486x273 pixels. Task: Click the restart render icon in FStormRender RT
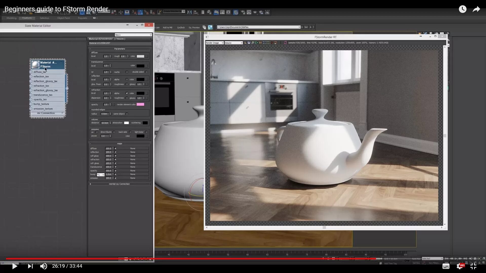(257, 43)
